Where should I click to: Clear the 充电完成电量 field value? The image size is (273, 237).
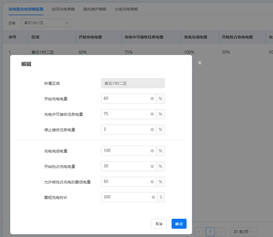pos(152,151)
